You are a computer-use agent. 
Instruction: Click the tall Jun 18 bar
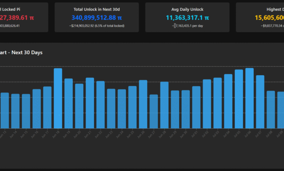coord(58,98)
